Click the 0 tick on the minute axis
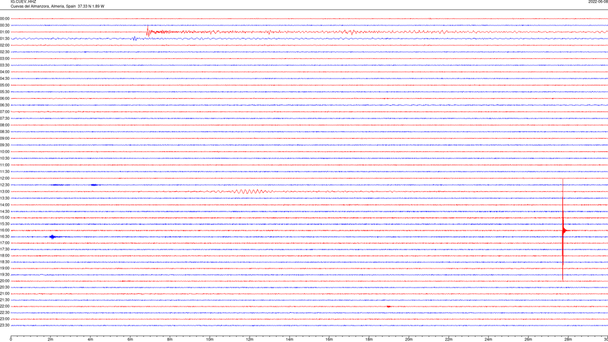Viewport: 608px width, 342px height. point(11,339)
